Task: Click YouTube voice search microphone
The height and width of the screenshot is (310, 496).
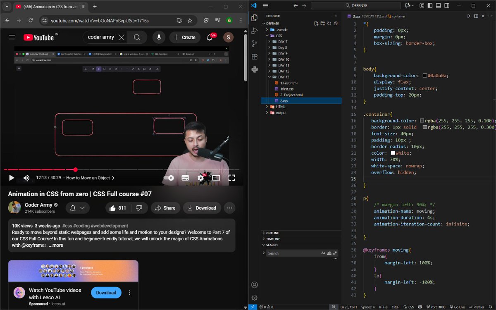Action: (158, 37)
